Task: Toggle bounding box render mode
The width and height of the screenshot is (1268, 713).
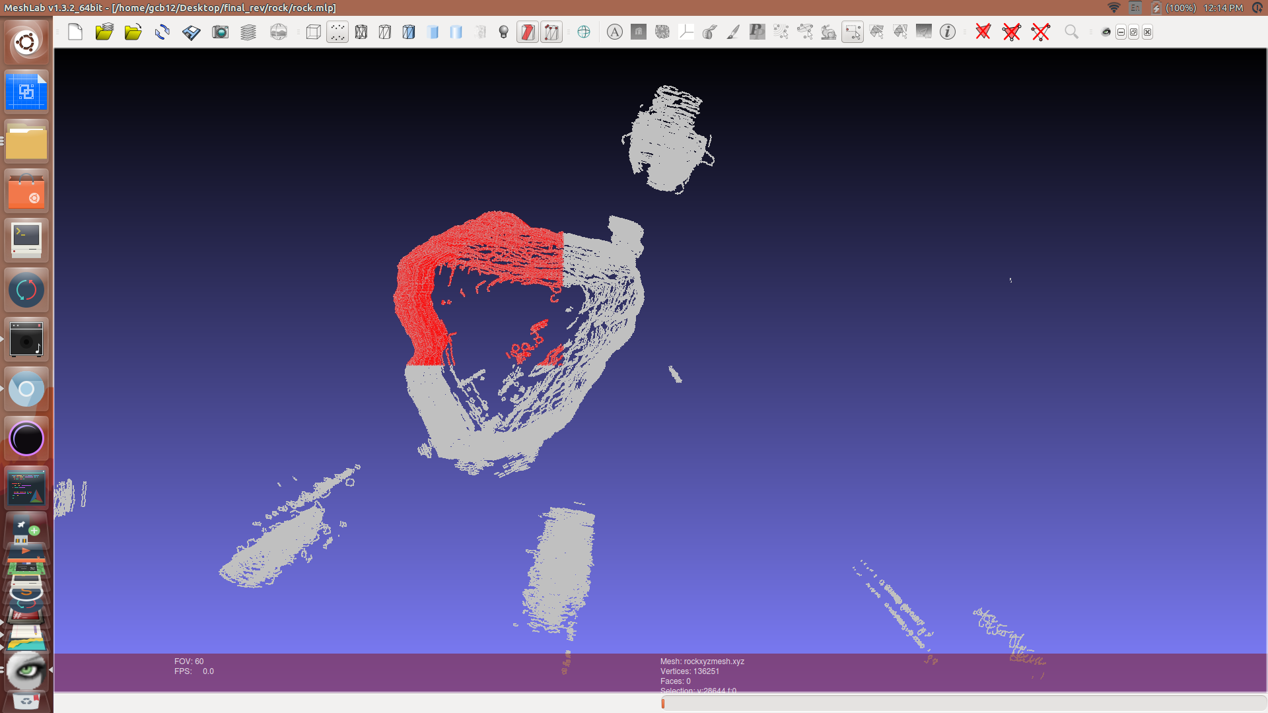Action: [x=314, y=32]
